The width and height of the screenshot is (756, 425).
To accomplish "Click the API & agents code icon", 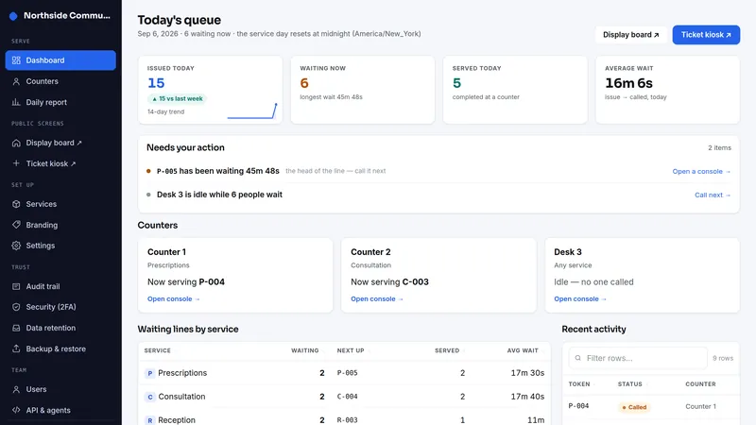I will click(16, 410).
